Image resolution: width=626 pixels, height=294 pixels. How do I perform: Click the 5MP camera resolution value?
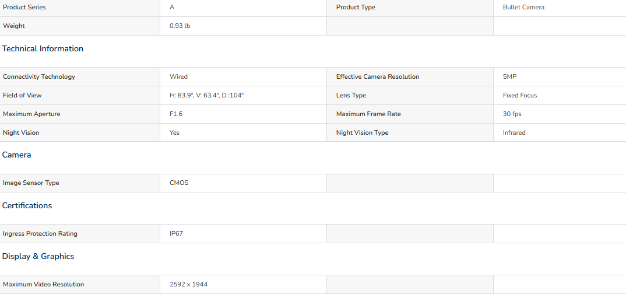(x=510, y=76)
